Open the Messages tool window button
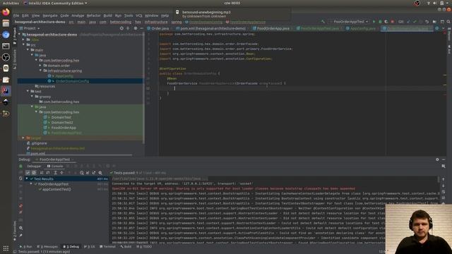452x254 pixels. pyautogui.click(x=47, y=247)
